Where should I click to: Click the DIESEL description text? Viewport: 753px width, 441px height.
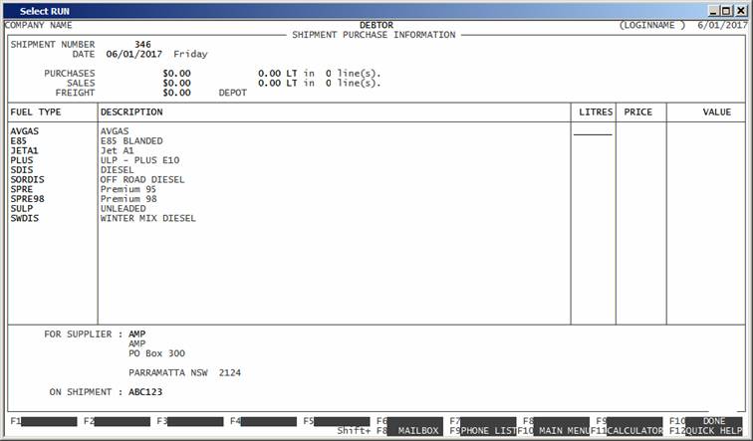(x=118, y=170)
